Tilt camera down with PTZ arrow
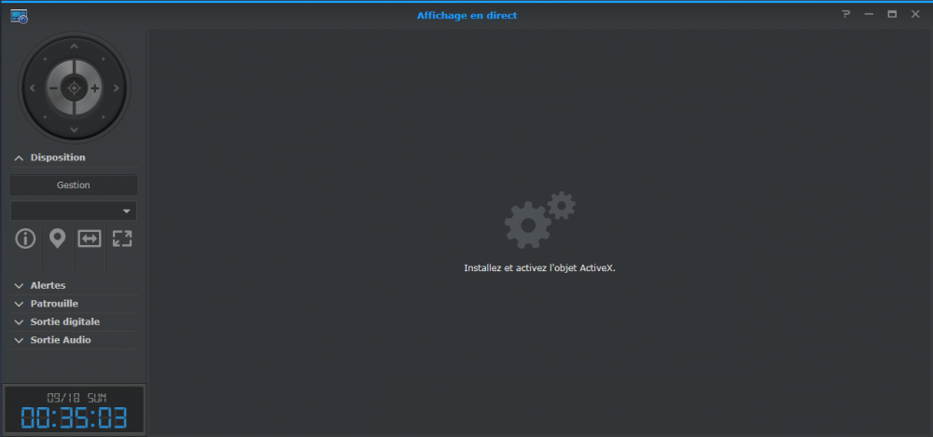The width and height of the screenshot is (933, 437). [x=74, y=130]
